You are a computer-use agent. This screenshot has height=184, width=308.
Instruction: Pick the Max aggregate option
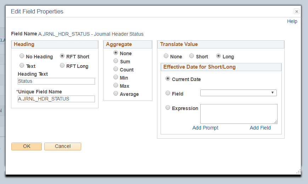pyautogui.click(x=116, y=85)
